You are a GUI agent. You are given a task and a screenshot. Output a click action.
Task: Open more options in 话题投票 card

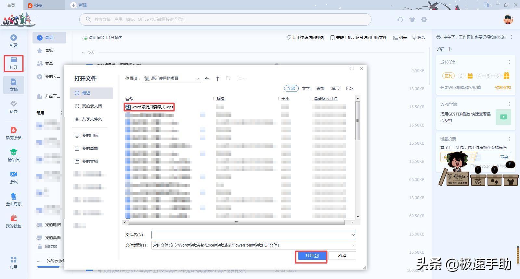tap(509, 139)
